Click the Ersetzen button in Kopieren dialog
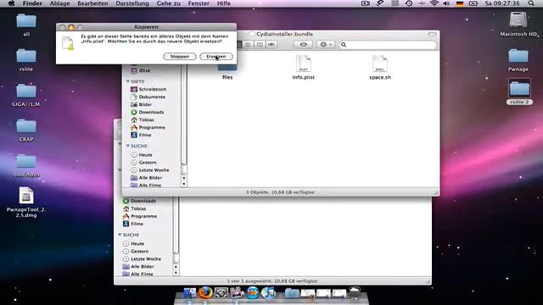This screenshot has height=305, width=543. (216, 57)
